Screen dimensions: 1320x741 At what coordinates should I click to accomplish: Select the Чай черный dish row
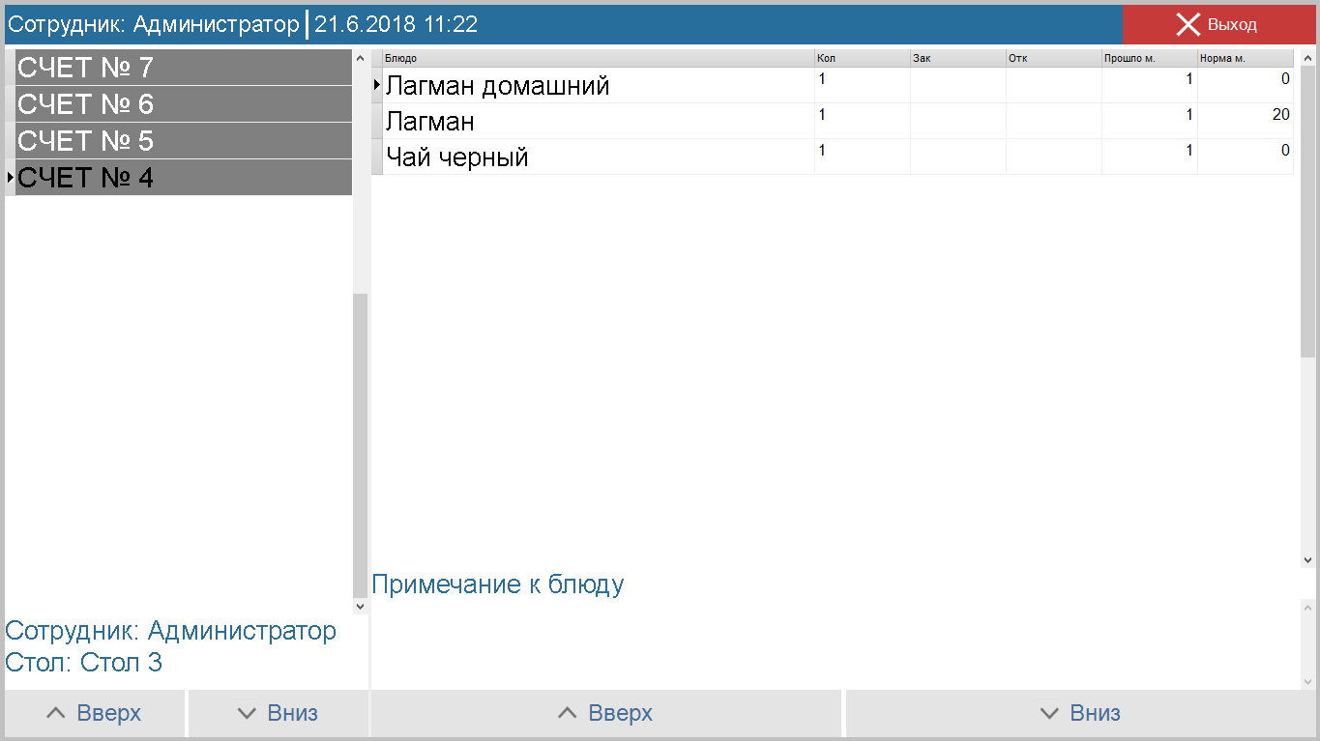[580, 155]
